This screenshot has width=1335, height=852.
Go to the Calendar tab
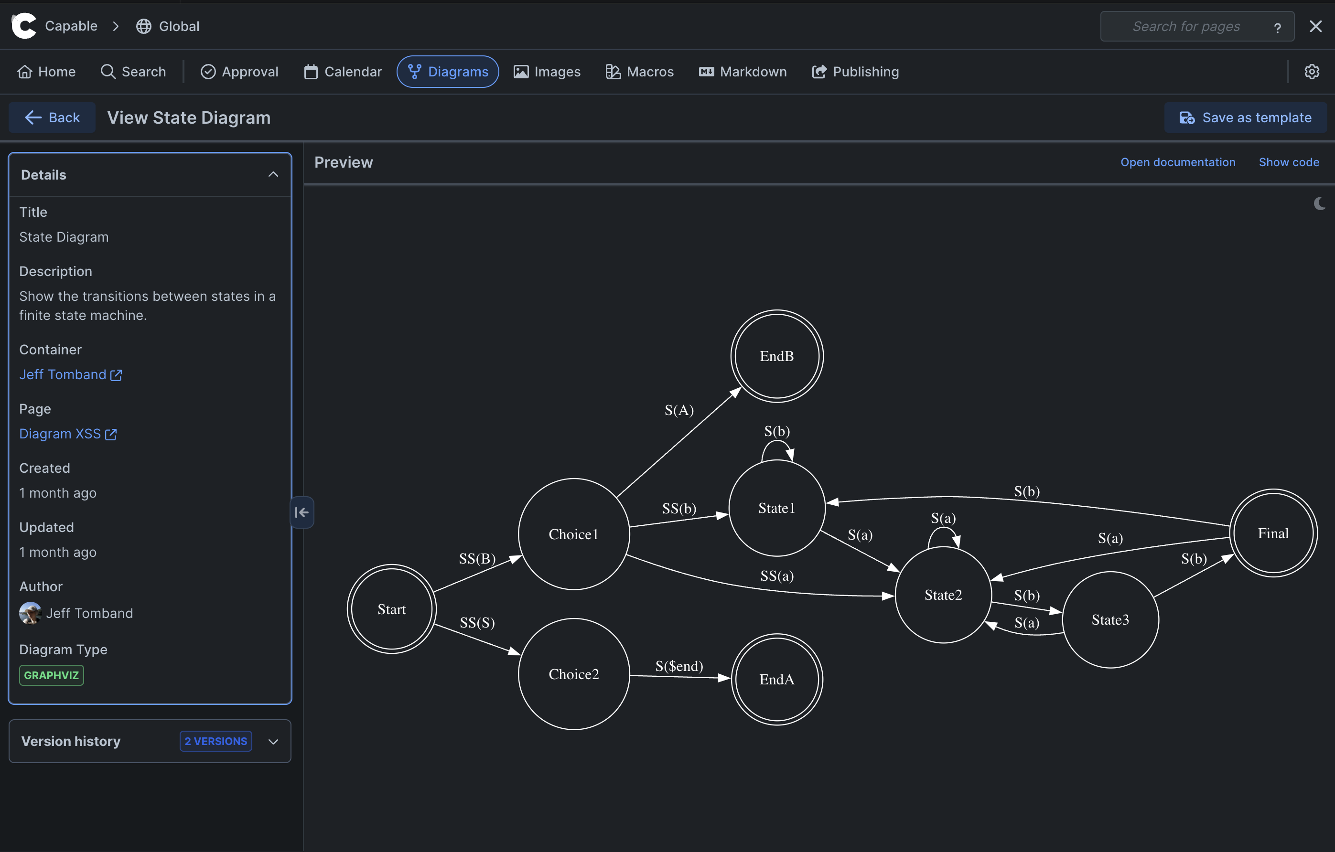coord(343,72)
